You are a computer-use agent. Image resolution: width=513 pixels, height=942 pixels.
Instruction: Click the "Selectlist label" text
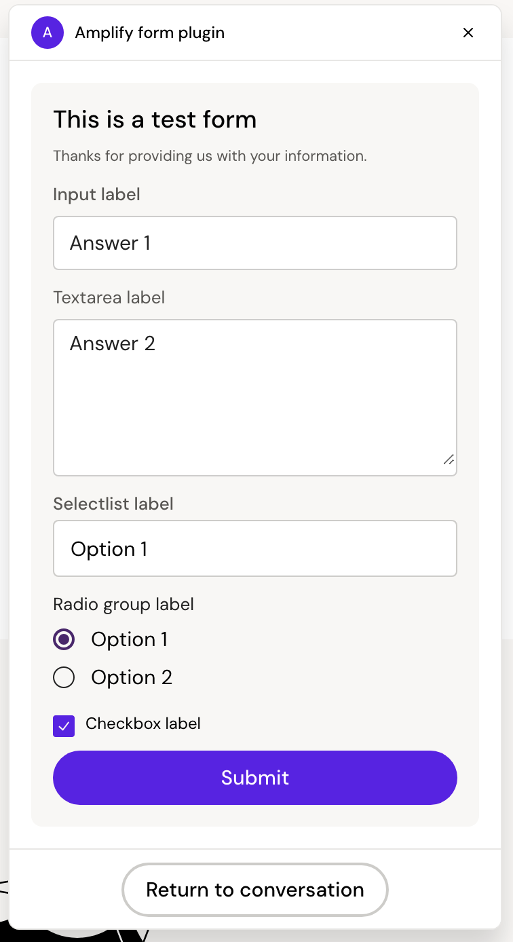coord(113,504)
